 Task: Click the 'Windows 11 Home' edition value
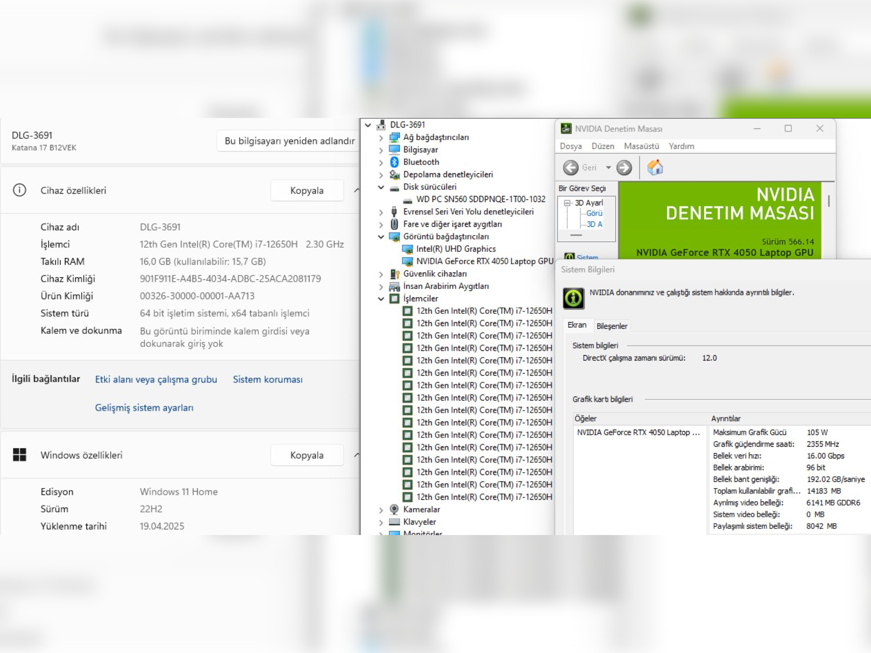tap(179, 491)
